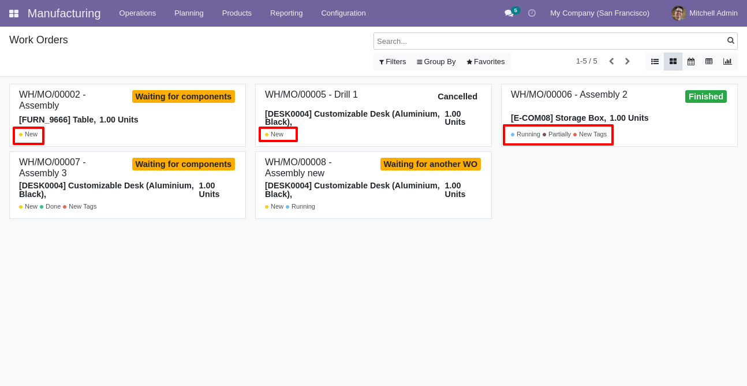Open the conversations messages icon
The height and width of the screenshot is (386, 747).
[509, 13]
